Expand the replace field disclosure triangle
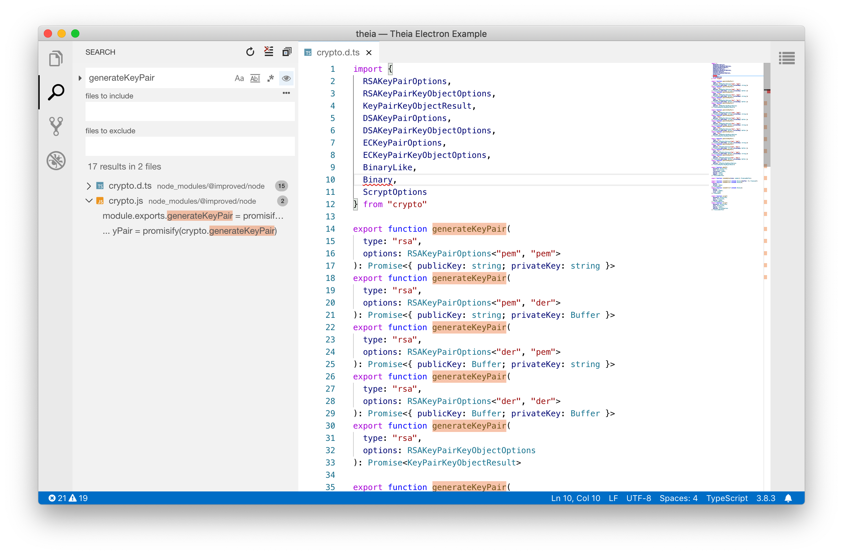Screen dimensions: 843x555 coord(80,78)
